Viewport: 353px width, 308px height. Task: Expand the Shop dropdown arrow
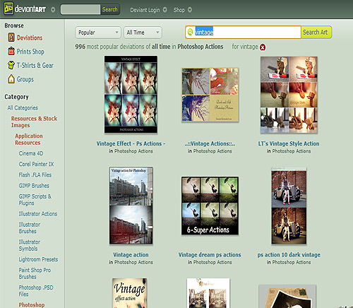pyautogui.click(x=190, y=10)
